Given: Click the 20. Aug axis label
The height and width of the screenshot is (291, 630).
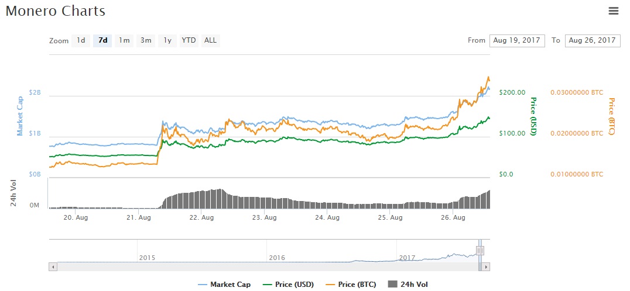Looking at the screenshot, I should (x=76, y=217).
